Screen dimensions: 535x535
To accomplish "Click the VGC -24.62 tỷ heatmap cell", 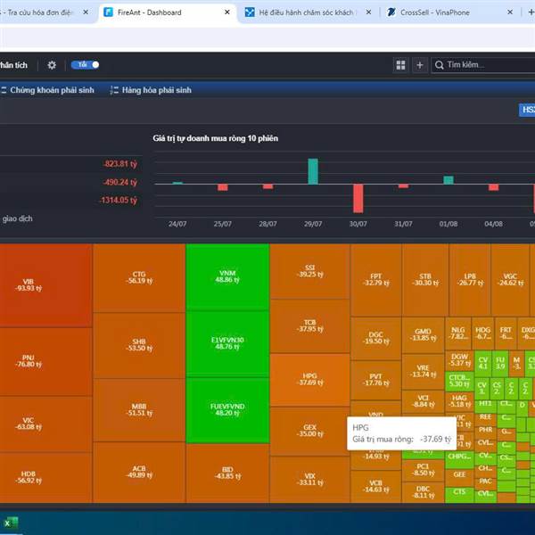I will tap(510, 280).
